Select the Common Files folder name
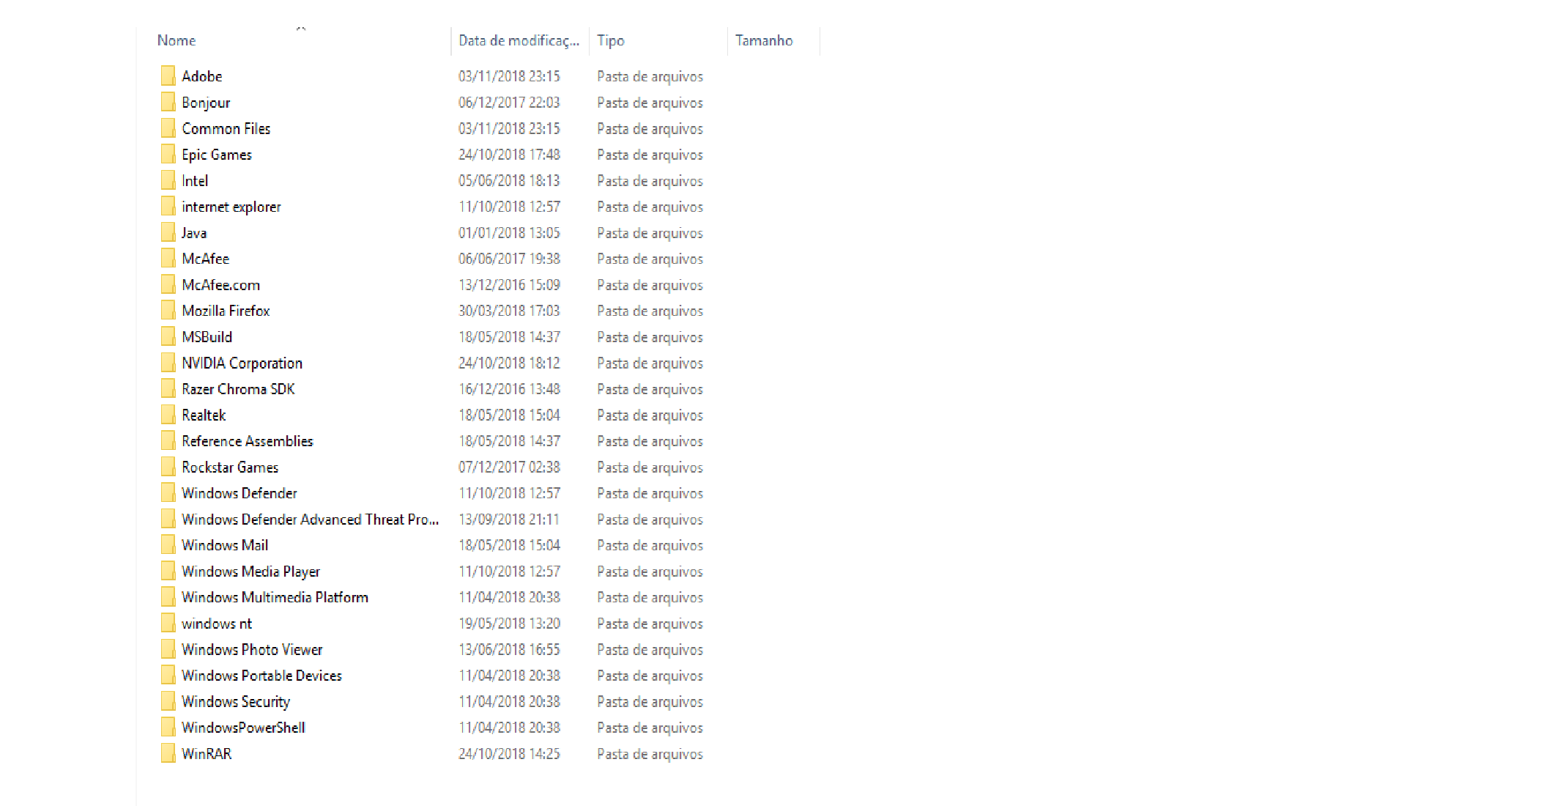Viewport: 1541px width, 806px height. [226, 129]
